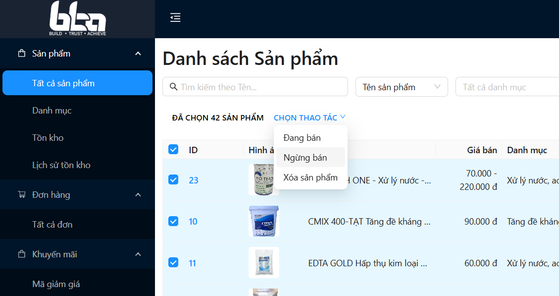The width and height of the screenshot is (559, 296).
Task: Uncheck the checkbox for product 23
Action: coord(173,179)
